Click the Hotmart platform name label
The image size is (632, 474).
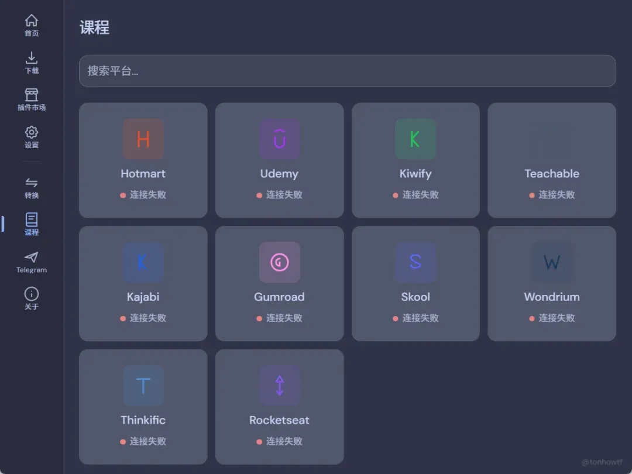point(143,174)
